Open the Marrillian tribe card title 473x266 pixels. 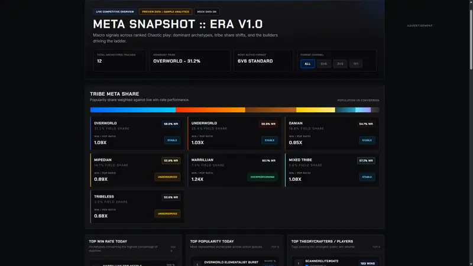pos(202,160)
